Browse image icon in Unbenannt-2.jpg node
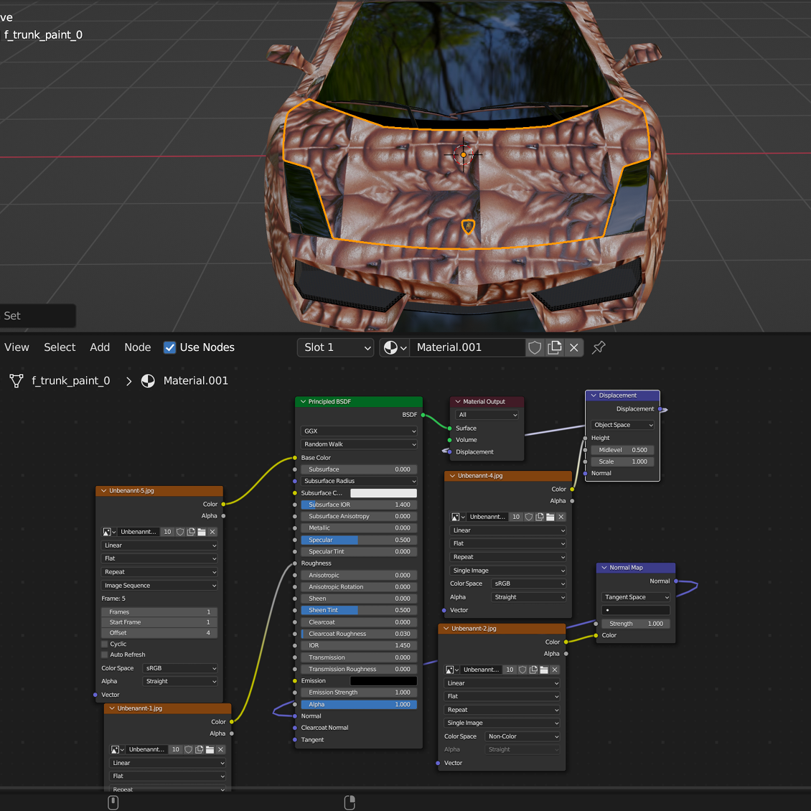The width and height of the screenshot is (811, 811). [x=452, y=670]
